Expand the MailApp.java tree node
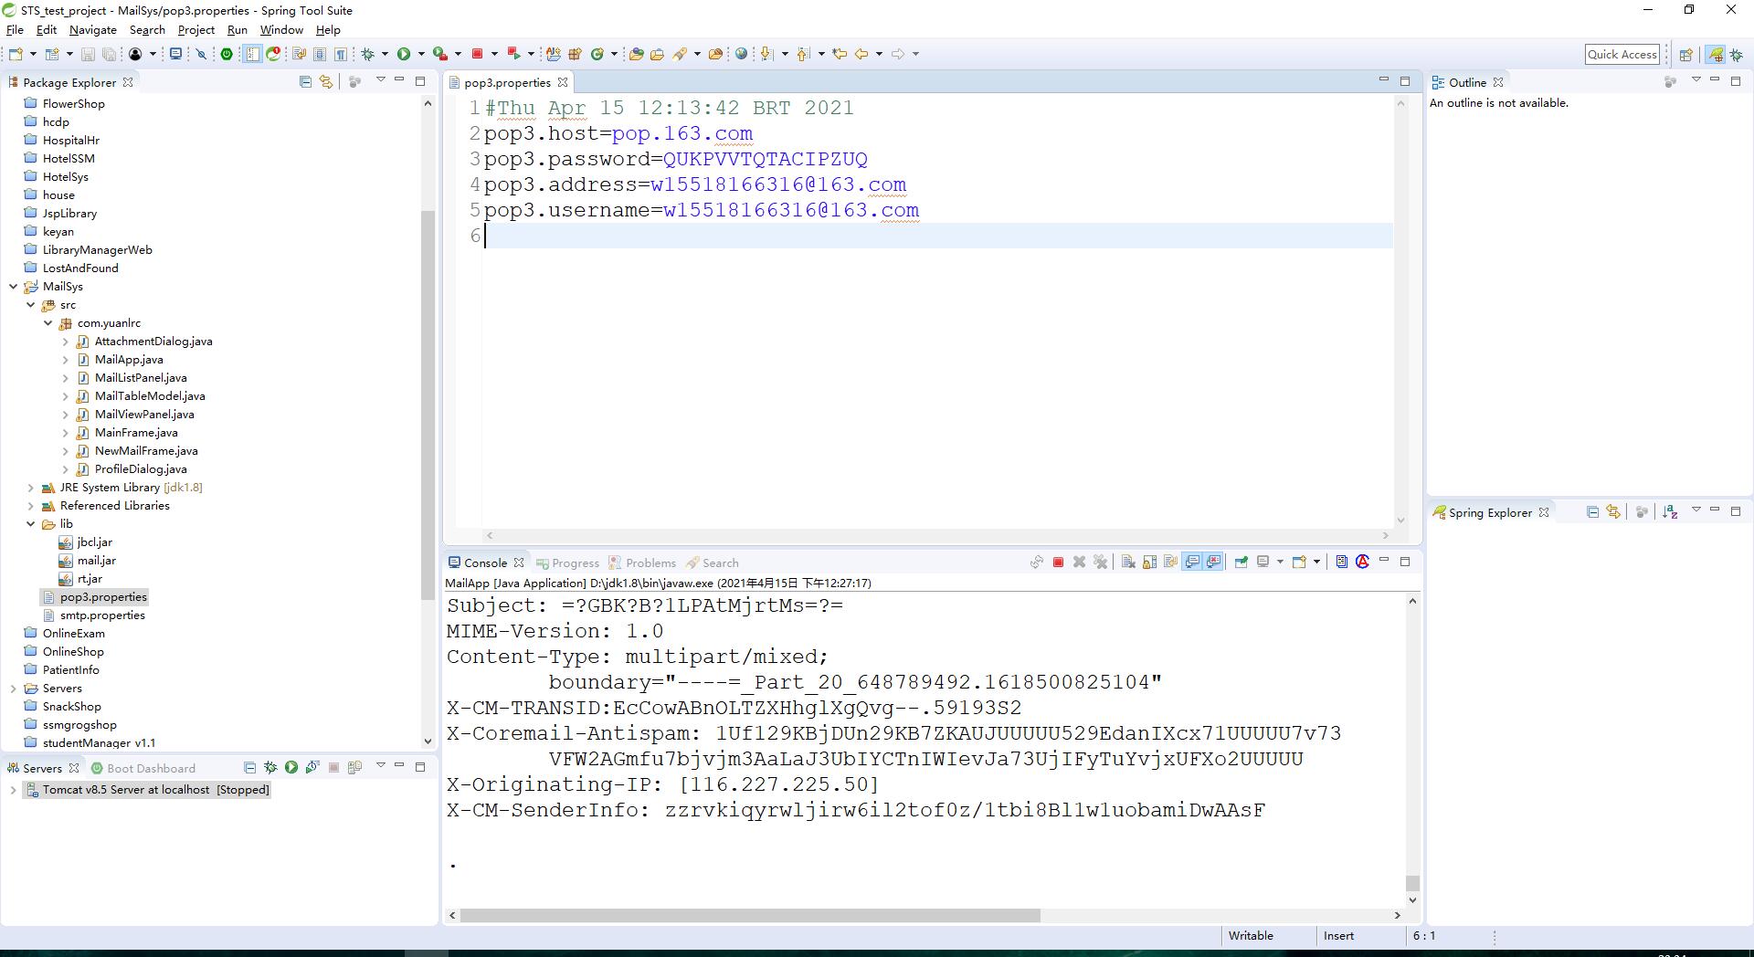The image size is (1754, 957). (x=66, y=360)
